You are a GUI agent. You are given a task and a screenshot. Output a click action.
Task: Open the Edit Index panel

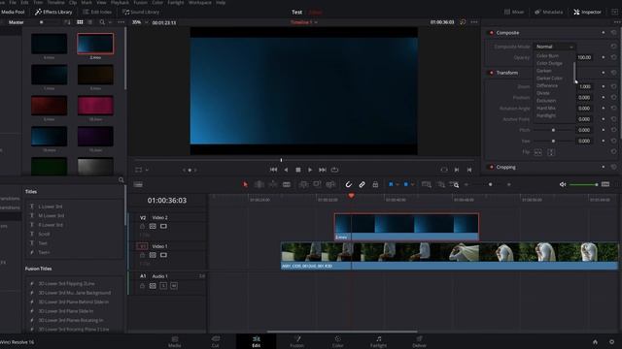pos(97,12)
